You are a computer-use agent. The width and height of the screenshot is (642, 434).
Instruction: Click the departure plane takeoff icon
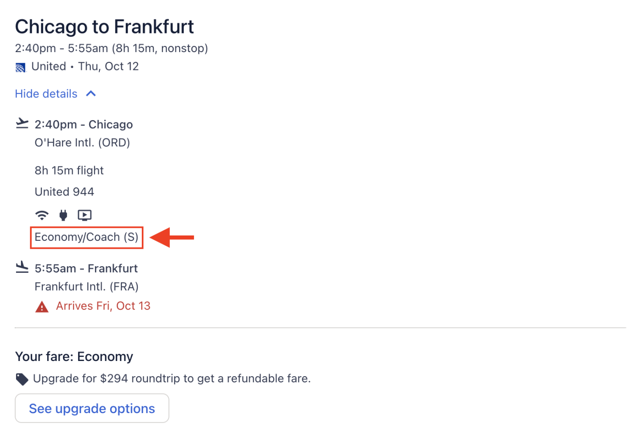coord(22,123)
